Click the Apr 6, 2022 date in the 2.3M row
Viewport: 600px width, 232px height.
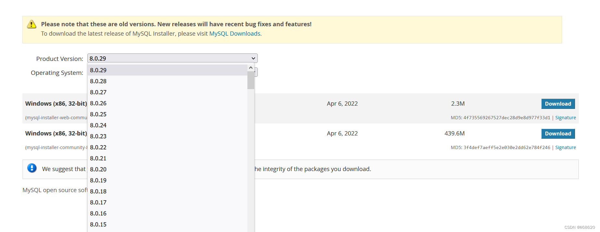(x=342, y=104)
